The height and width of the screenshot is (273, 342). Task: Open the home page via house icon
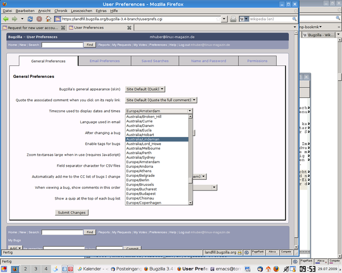tap(48, 19)
